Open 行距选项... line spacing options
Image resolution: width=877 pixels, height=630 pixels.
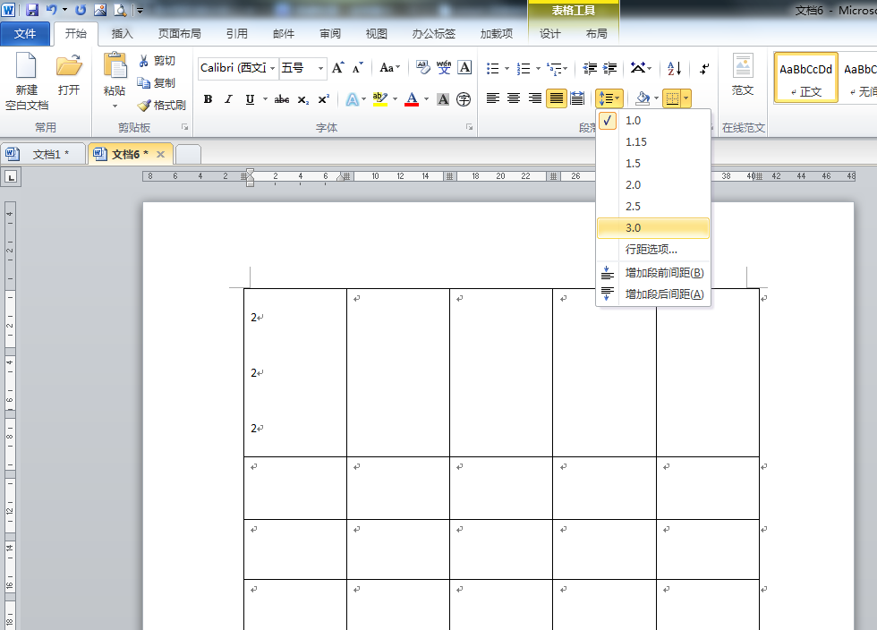pyautogui.click(x=653, y=250)
